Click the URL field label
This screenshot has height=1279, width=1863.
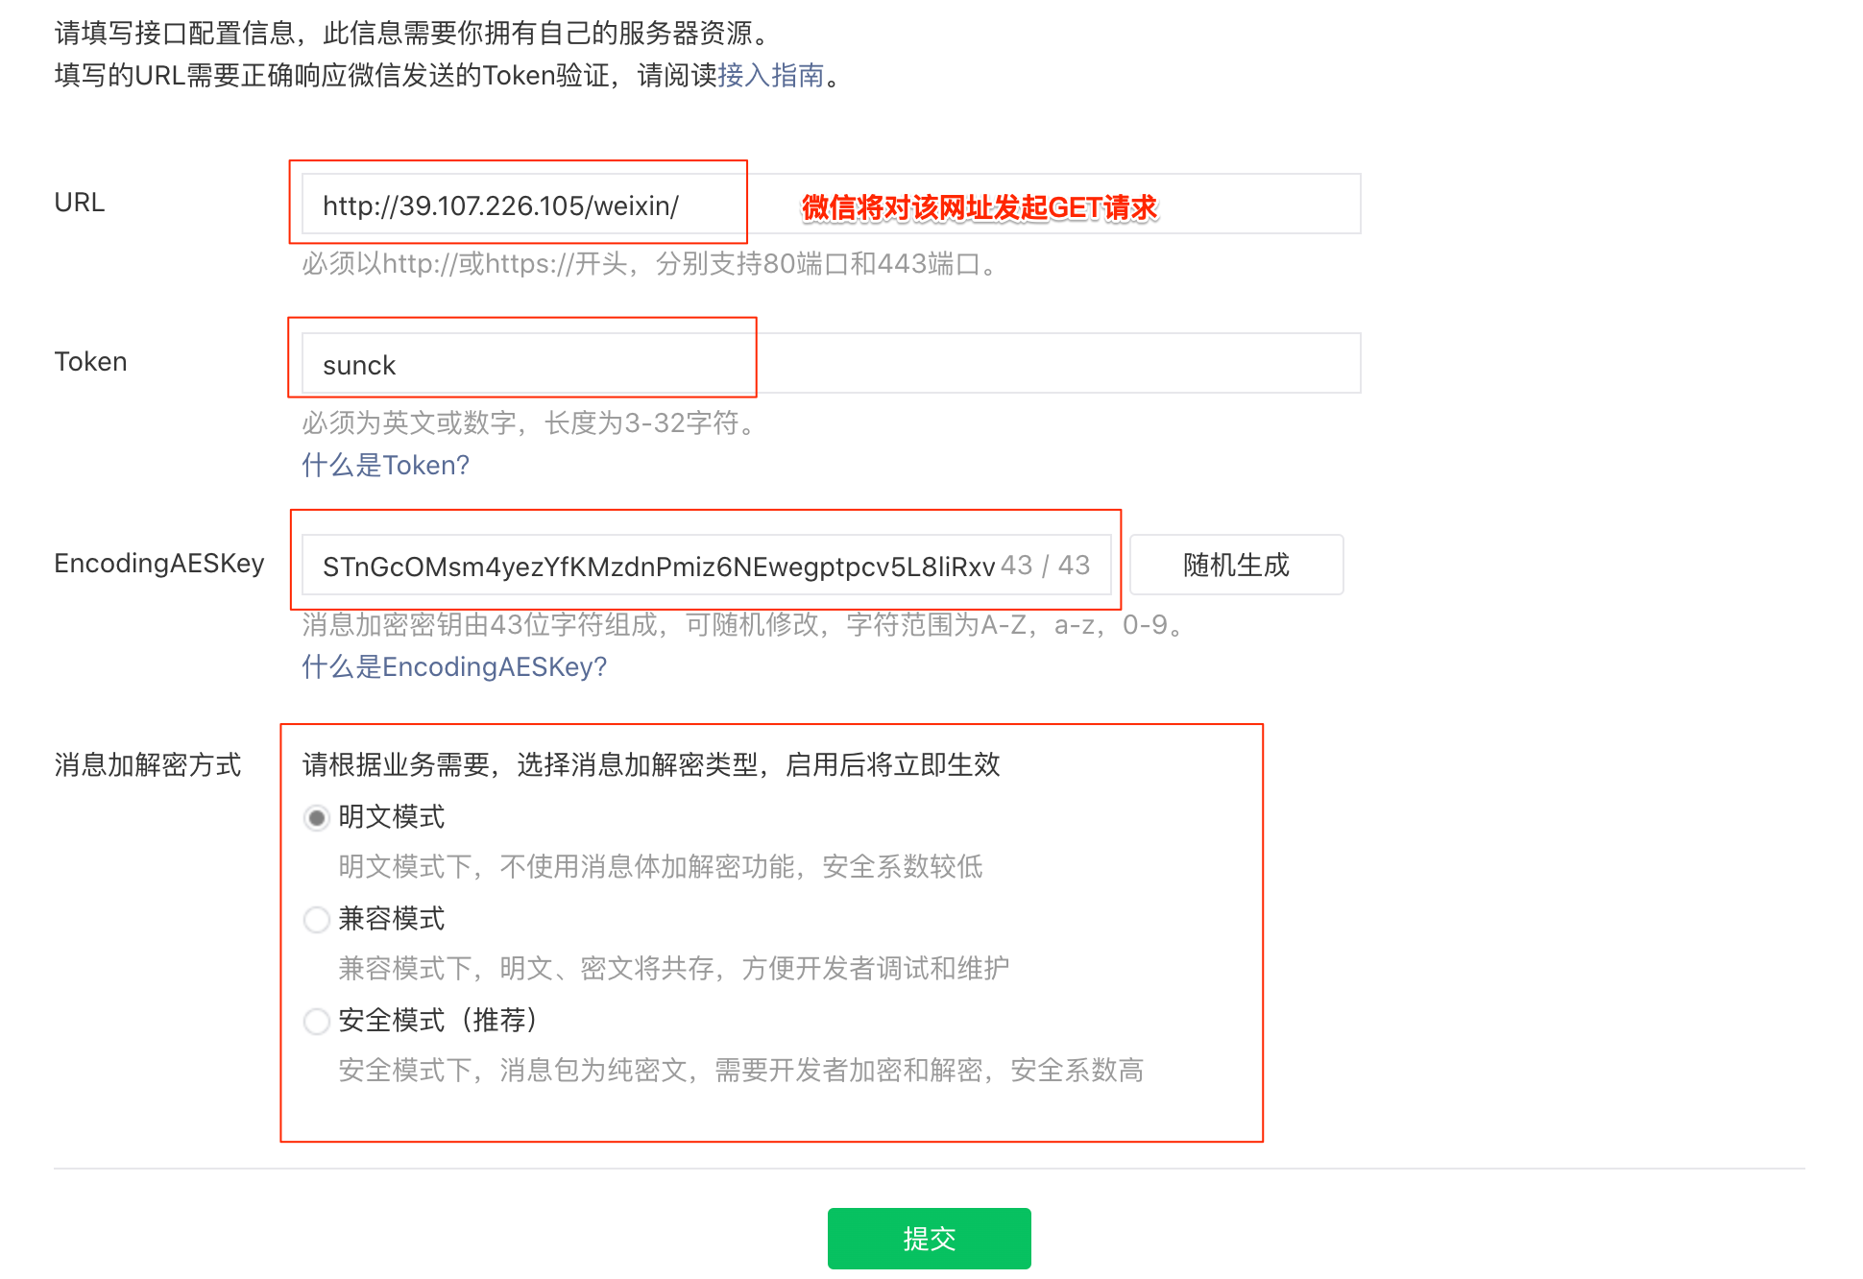[79, 202]
